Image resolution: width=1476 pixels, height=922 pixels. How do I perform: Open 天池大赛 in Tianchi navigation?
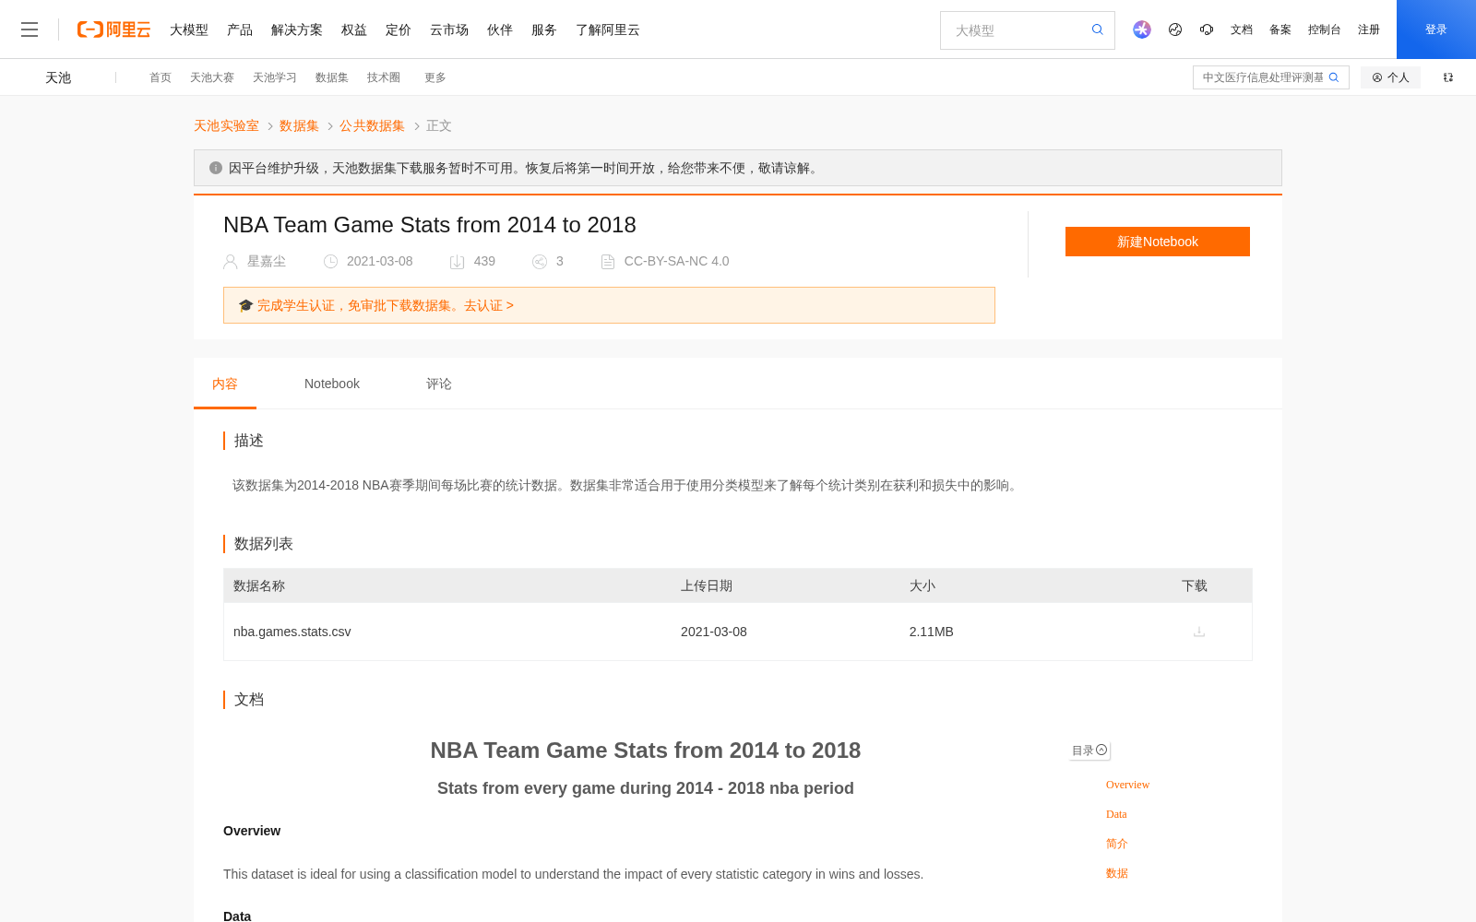pyautogui.click(x=212, y=77)
